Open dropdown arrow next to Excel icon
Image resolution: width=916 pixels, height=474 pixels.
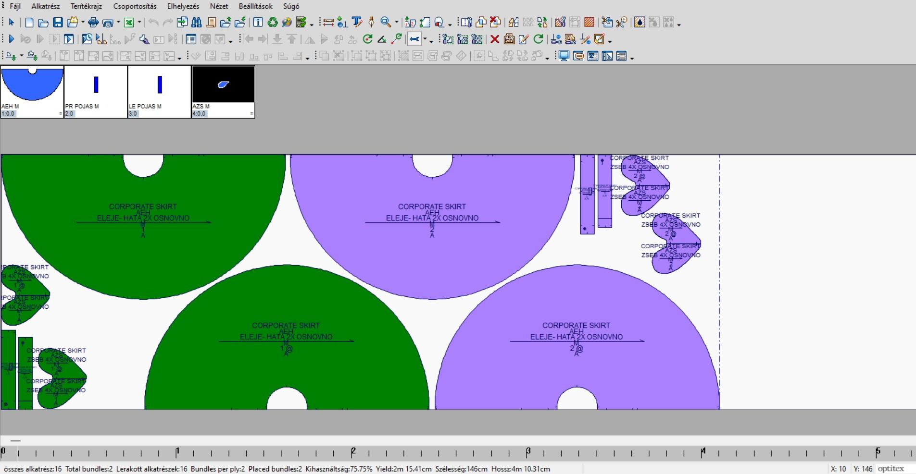(139, 22)
